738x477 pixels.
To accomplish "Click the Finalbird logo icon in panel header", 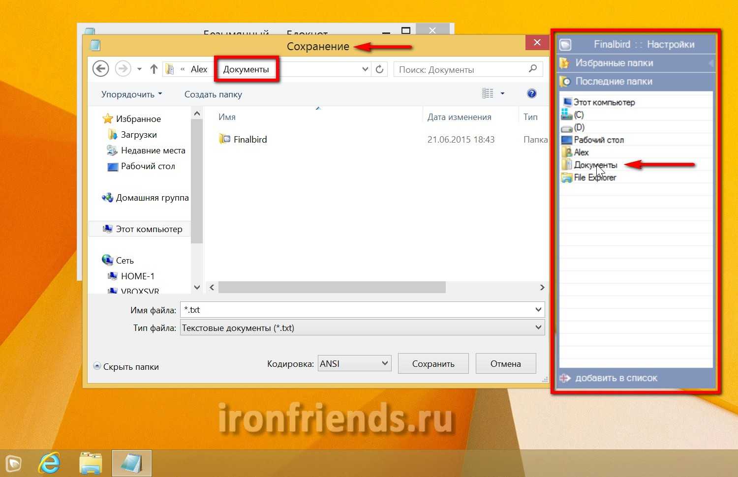I will tap(566, 45).
